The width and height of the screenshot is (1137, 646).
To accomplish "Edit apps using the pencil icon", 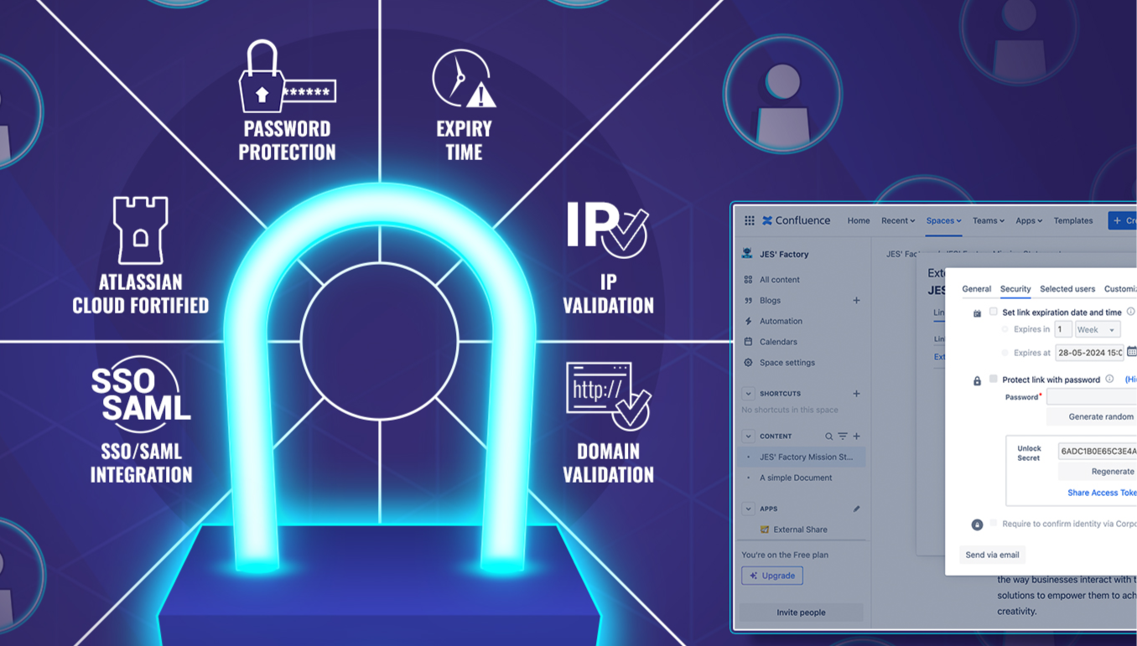I will 856,509.
